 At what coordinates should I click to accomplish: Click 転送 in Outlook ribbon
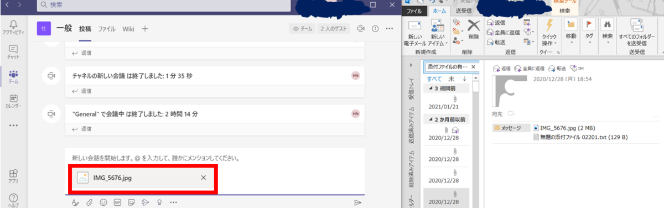496,41
